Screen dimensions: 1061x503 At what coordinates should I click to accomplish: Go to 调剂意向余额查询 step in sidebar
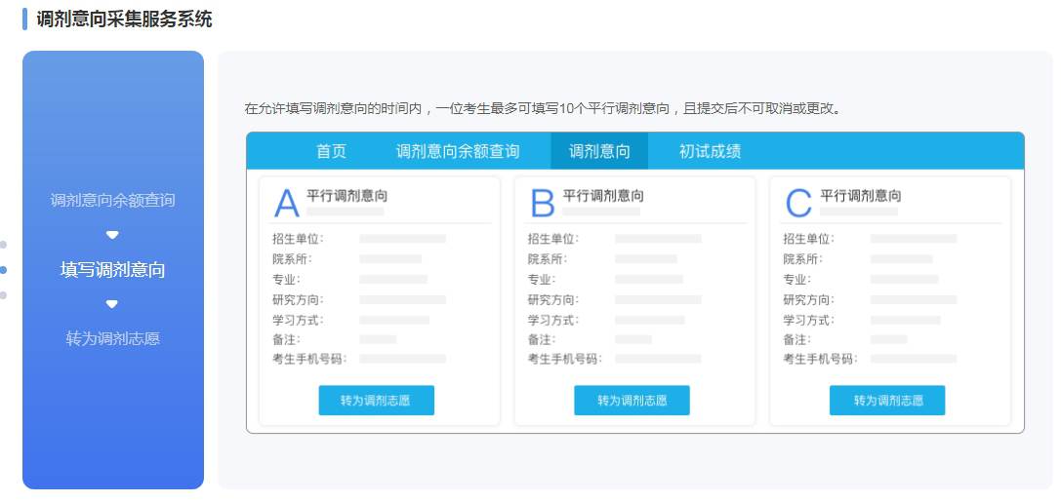click(x=112, y=200)
